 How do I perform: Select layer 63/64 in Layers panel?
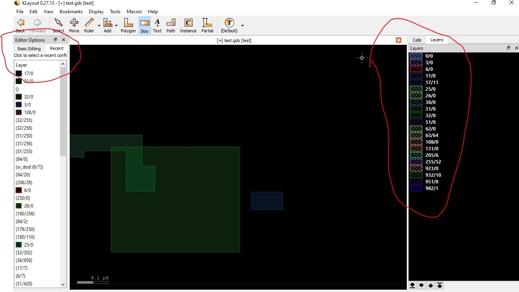pyautogui.click(x=432, y=135)
